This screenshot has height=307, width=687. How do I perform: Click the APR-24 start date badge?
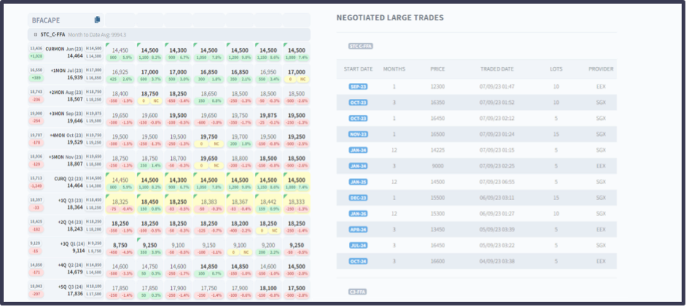pyautogui.click(x=358, y=229)
